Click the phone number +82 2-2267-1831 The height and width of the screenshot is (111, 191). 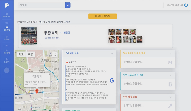52,38
